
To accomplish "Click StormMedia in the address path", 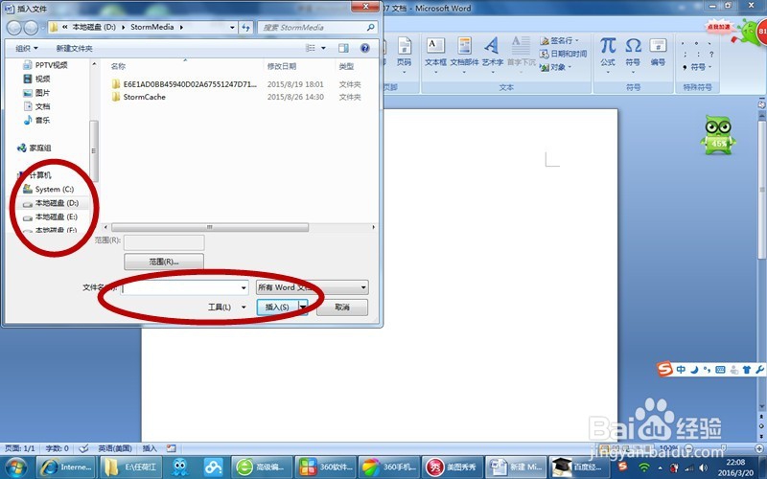I will point(152,27).
